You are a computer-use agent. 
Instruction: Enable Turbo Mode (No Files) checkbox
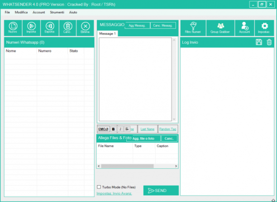tap(99, 187)
